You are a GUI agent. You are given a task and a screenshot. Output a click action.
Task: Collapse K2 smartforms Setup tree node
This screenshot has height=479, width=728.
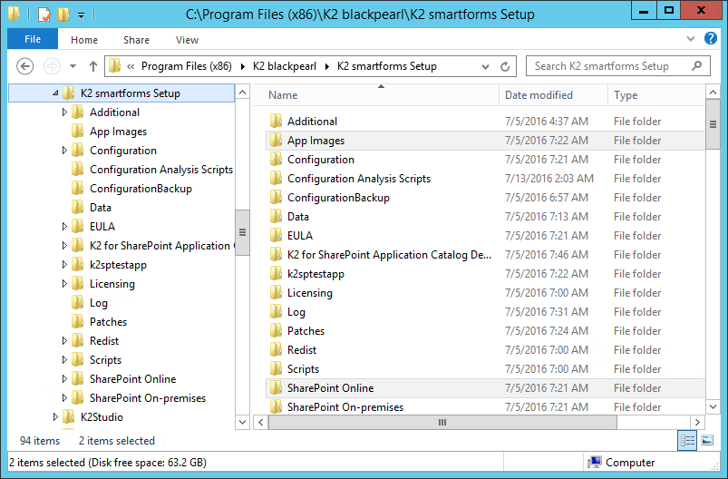pos(55,93)
